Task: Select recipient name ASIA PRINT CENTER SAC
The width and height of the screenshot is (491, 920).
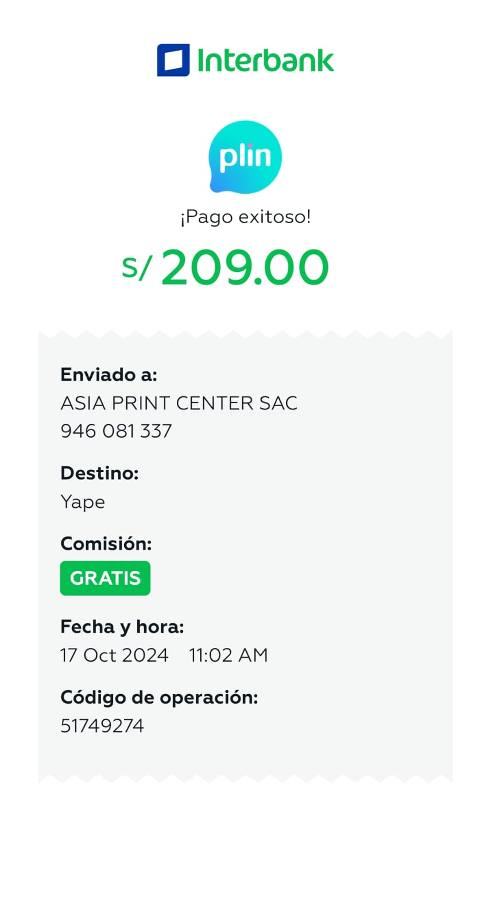Action: [179, 403]
